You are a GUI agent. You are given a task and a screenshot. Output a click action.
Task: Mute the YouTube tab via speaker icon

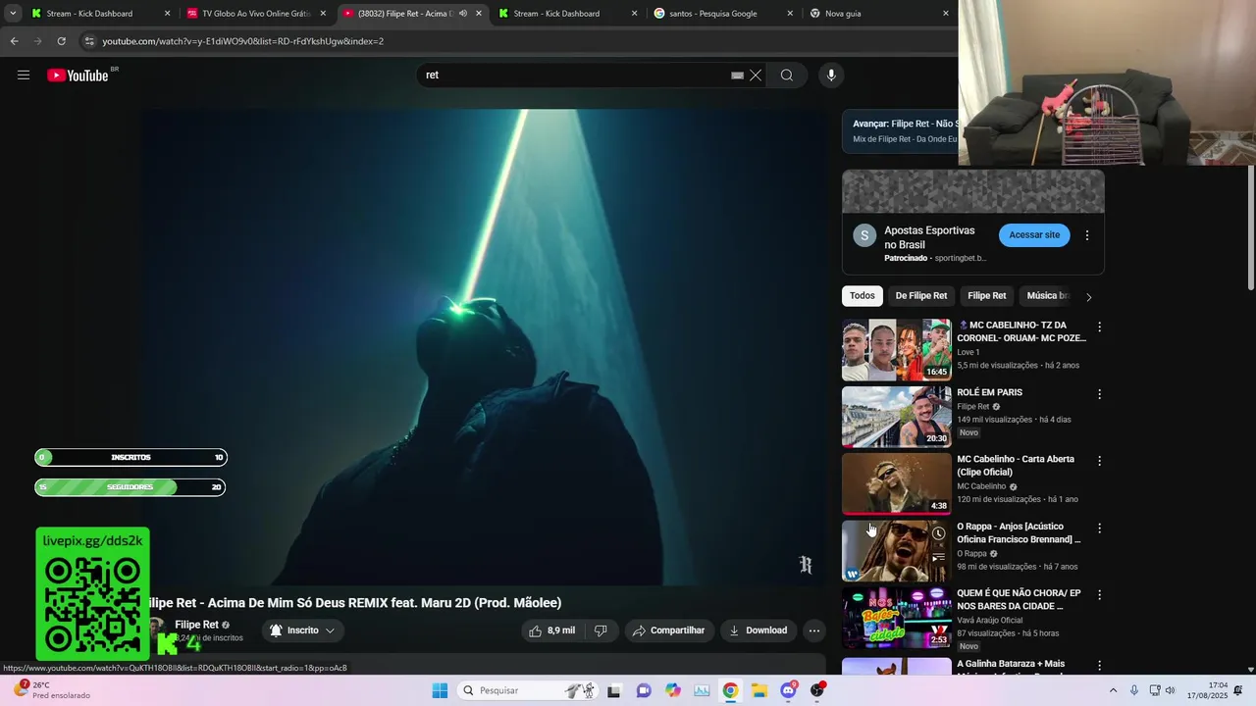(463, 14)
